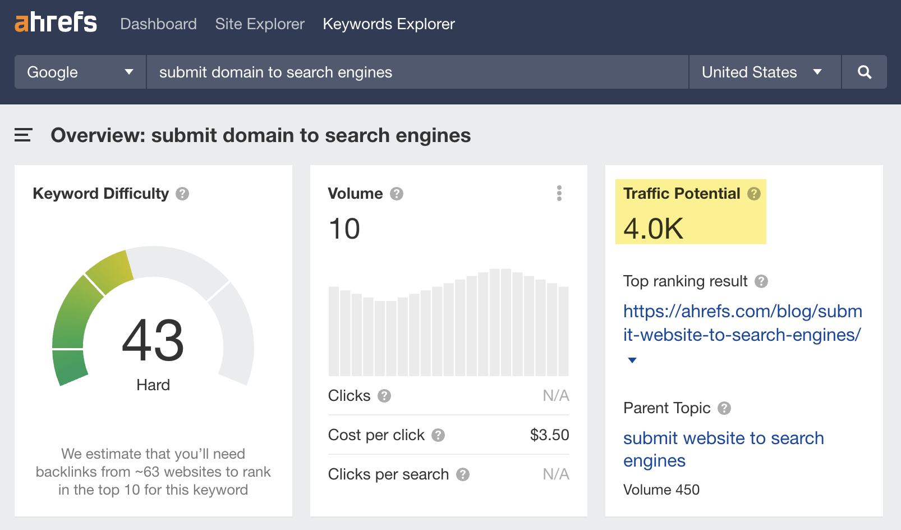The width and height of the screenshot is (901, 530).
Task: Click the Clicks per search help icon
Action: click(x=463, y=474)
